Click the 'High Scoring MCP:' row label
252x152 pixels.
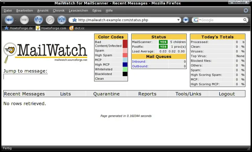[205, 84]
